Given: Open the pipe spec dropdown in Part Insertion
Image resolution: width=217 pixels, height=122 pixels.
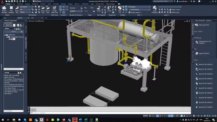Looking at the screenshot, I should (25, 12).
